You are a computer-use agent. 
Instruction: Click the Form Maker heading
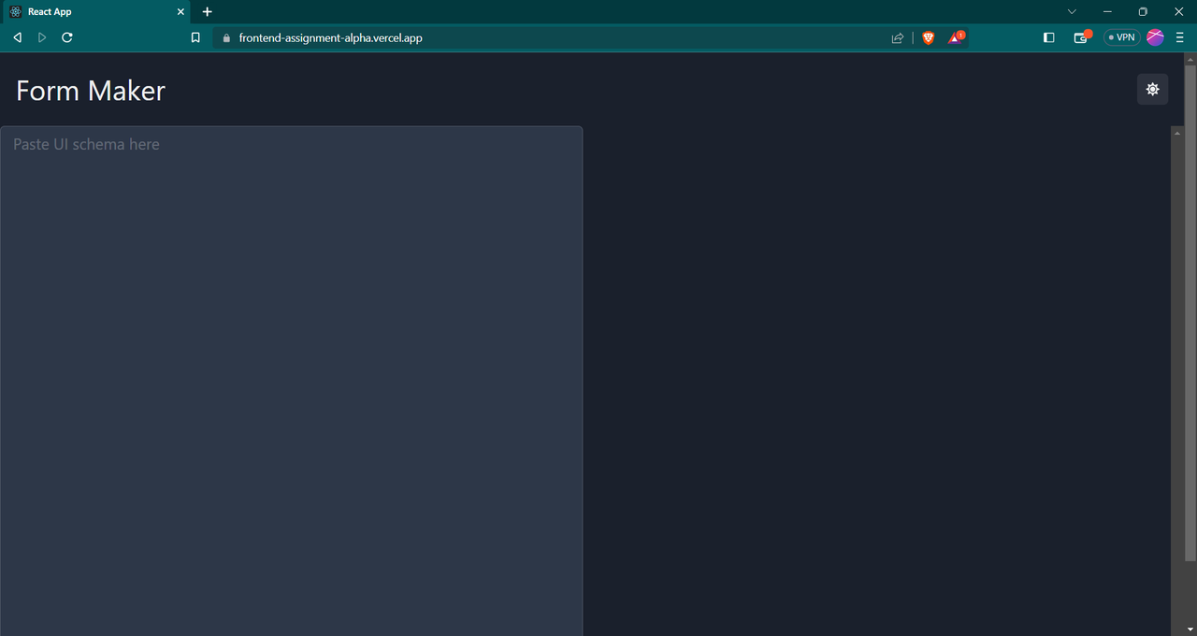[91, 91]
